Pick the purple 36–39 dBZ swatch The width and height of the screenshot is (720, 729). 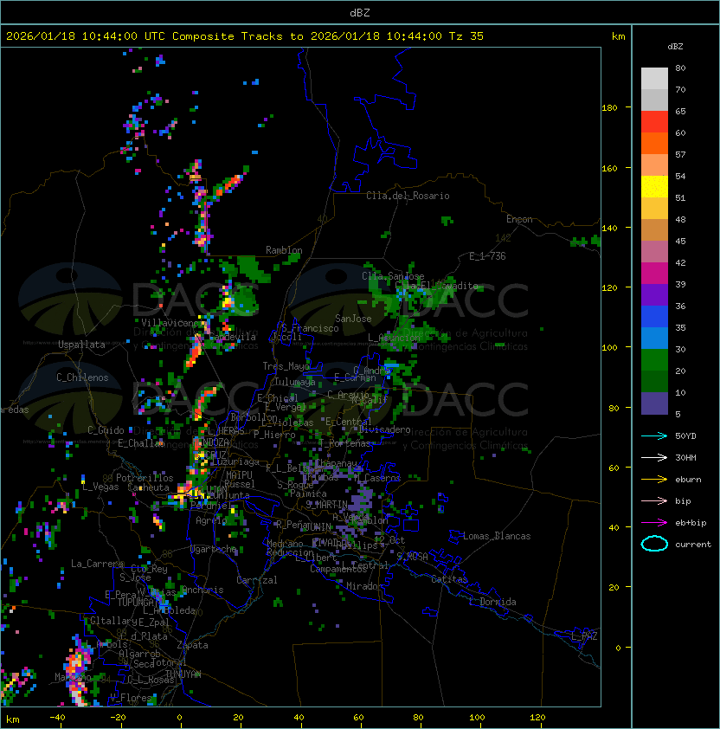[x=654, y=294]
